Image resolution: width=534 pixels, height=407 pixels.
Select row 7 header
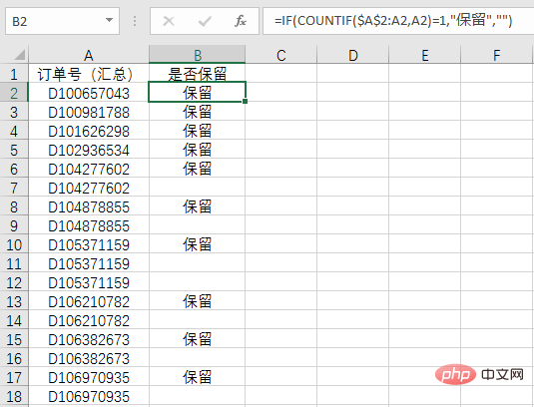[14, 188]
